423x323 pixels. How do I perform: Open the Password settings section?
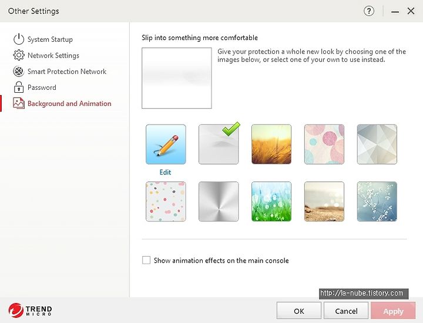[x=42, y=88]
